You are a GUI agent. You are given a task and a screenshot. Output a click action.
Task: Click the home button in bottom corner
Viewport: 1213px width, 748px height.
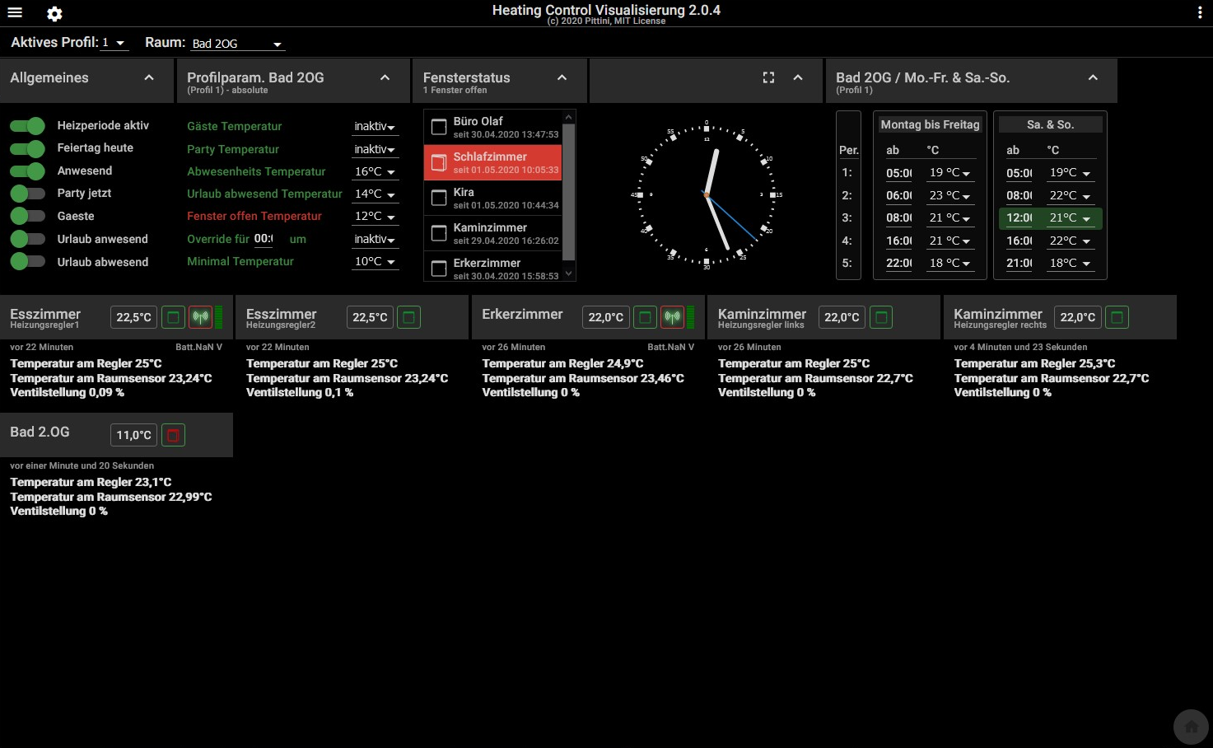coord(1191,727)
